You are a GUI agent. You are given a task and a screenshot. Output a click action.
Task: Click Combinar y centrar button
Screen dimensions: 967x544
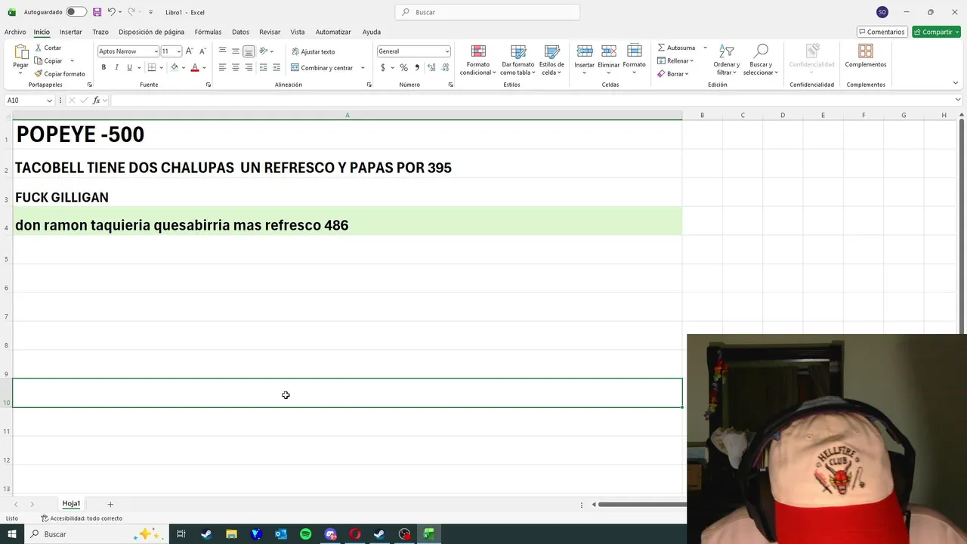tap(322, 67)
